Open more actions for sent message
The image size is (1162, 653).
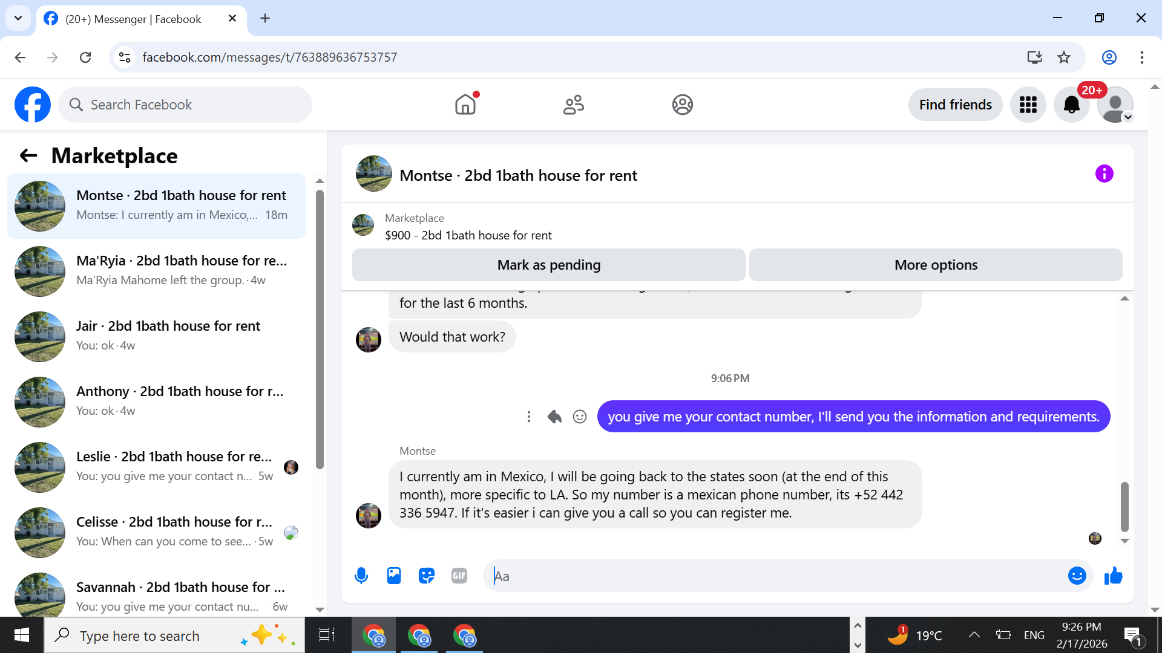click(x=529, y=417)
